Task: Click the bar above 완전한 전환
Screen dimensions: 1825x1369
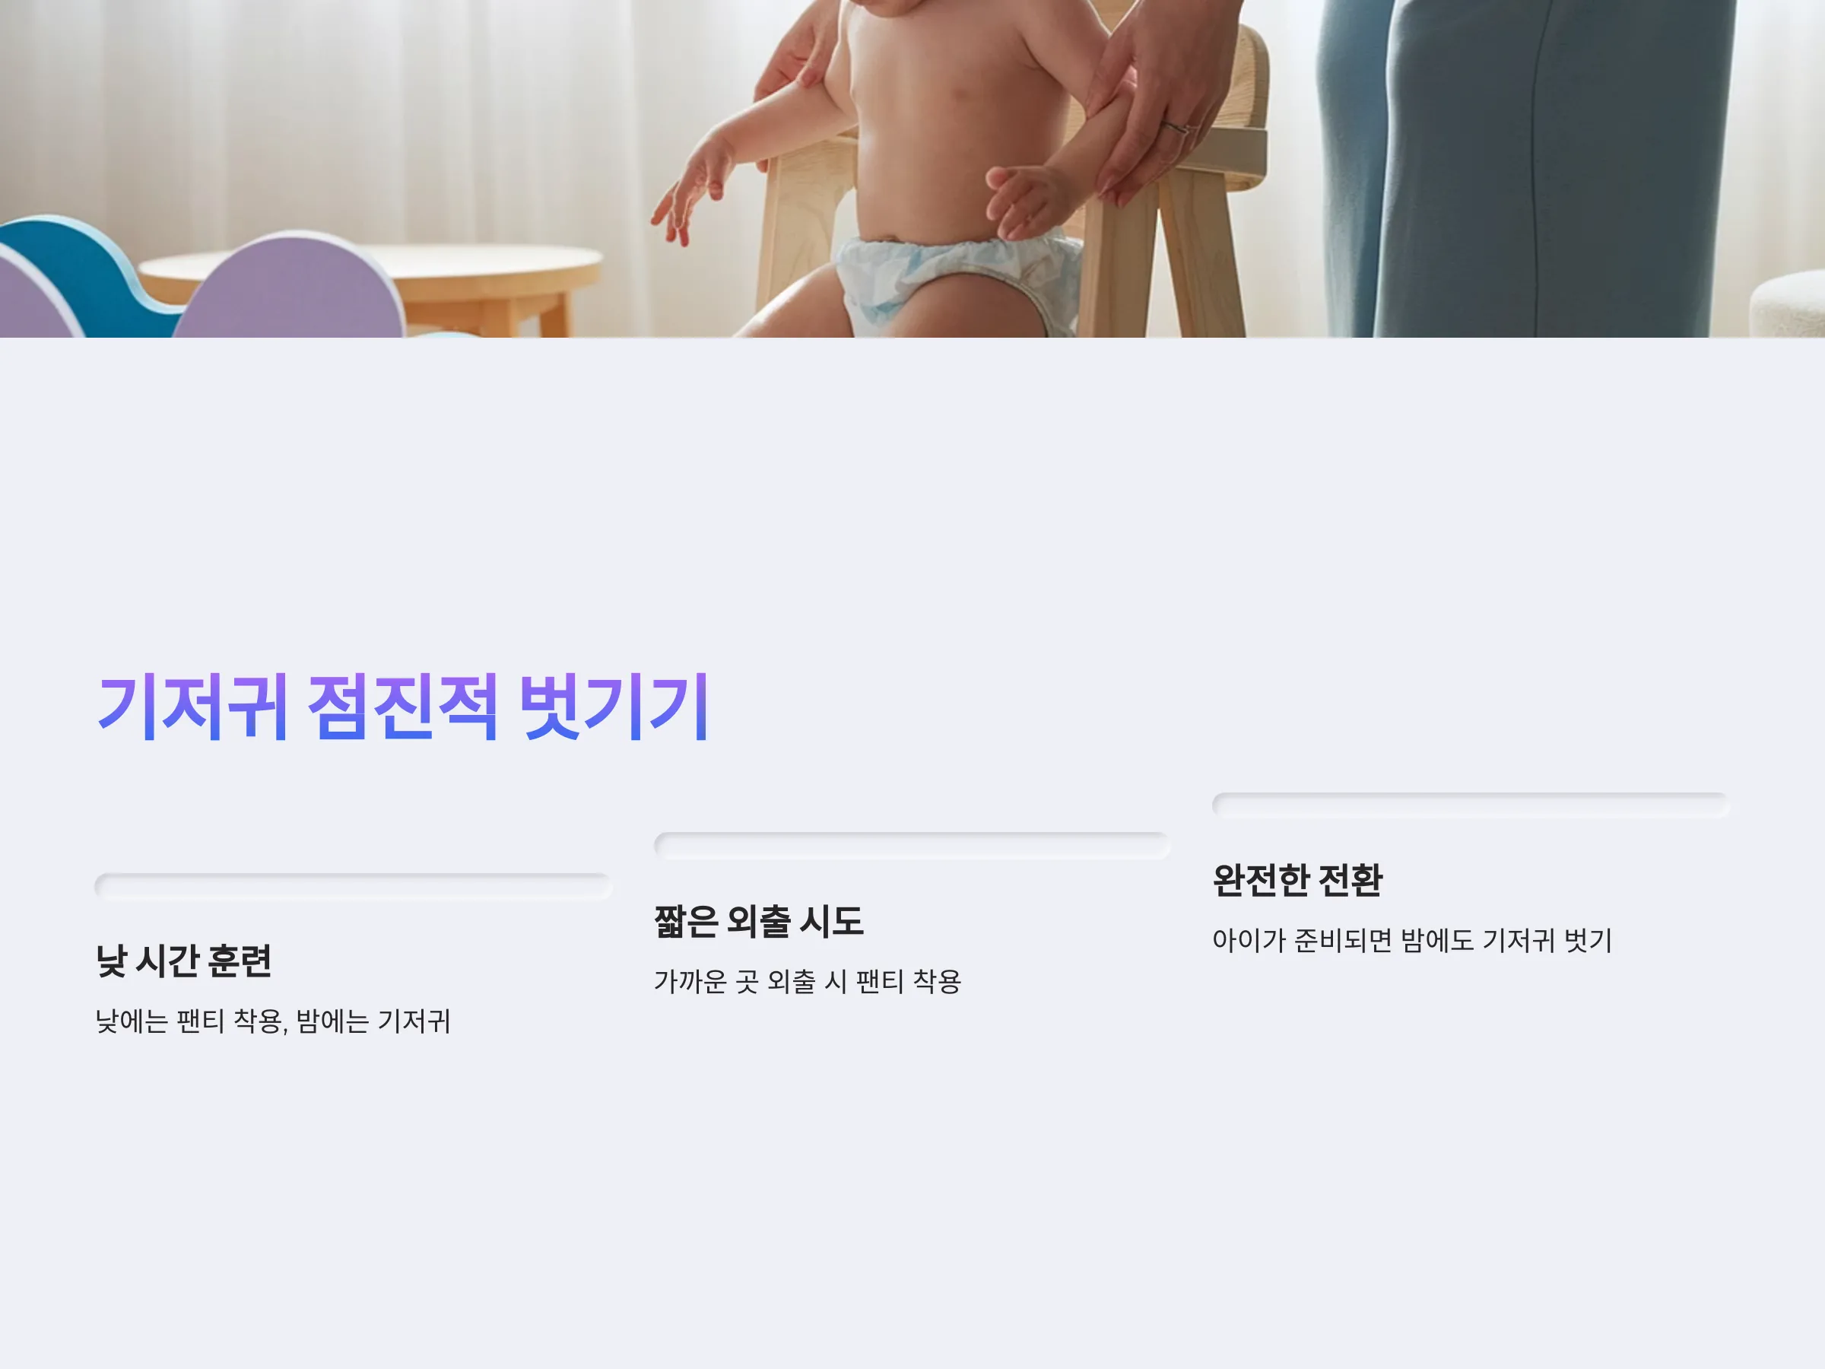Action: [1470, 805]
